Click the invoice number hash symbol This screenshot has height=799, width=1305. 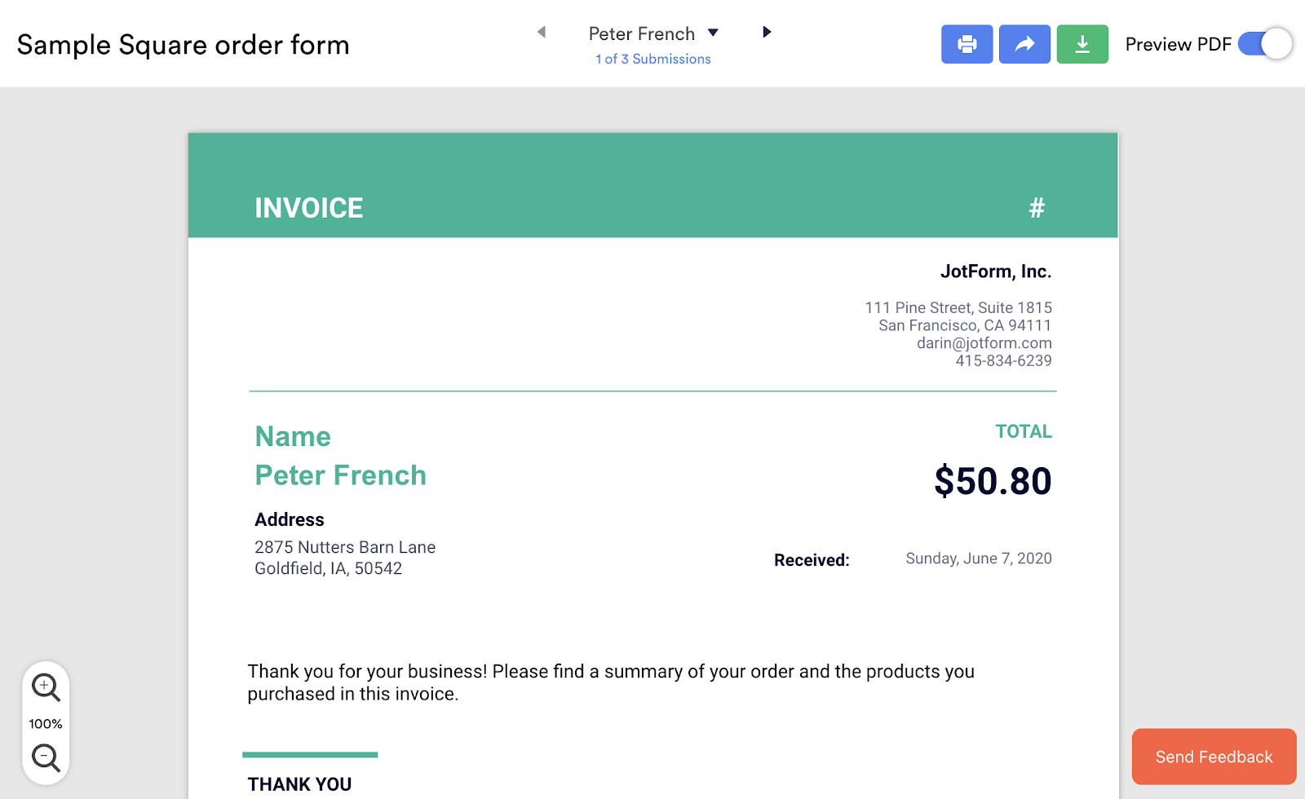pos(1037,208)
